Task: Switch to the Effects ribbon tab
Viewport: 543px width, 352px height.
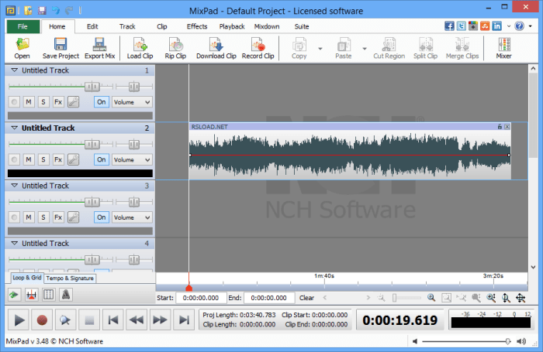Action: pyautogui.click(x=197, y=26)
